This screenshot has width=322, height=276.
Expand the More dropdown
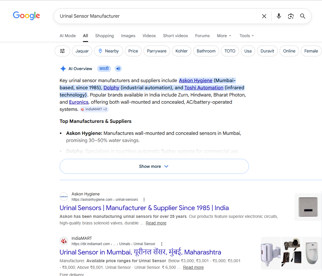224,36
